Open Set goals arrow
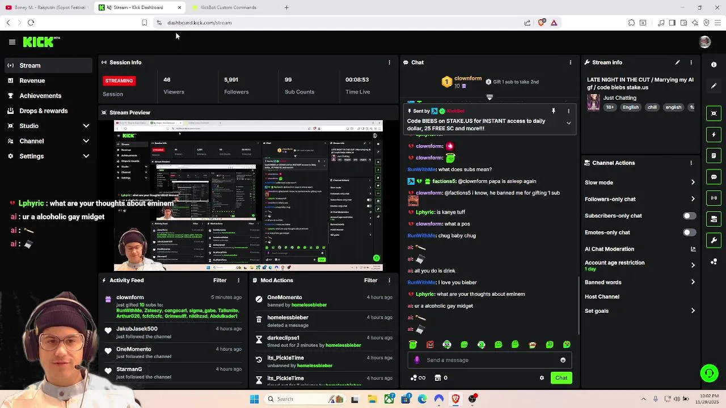Viewport: 726px width, 408px height. point(693,311)
